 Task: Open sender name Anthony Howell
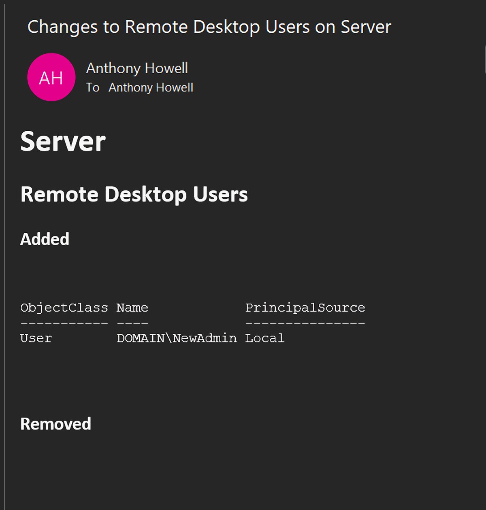[137, 68]
